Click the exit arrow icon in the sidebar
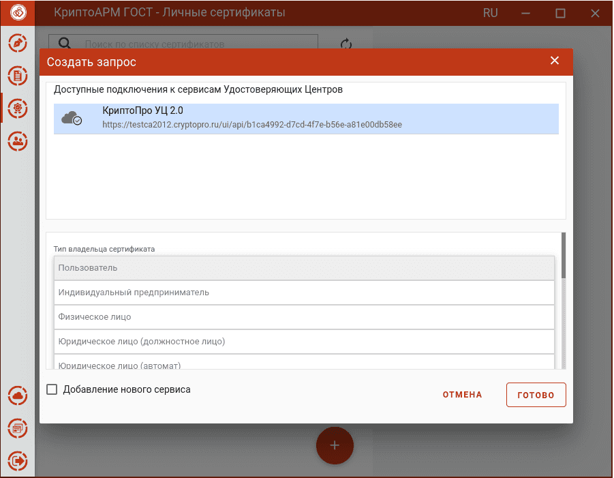 [x=18, y=461]
